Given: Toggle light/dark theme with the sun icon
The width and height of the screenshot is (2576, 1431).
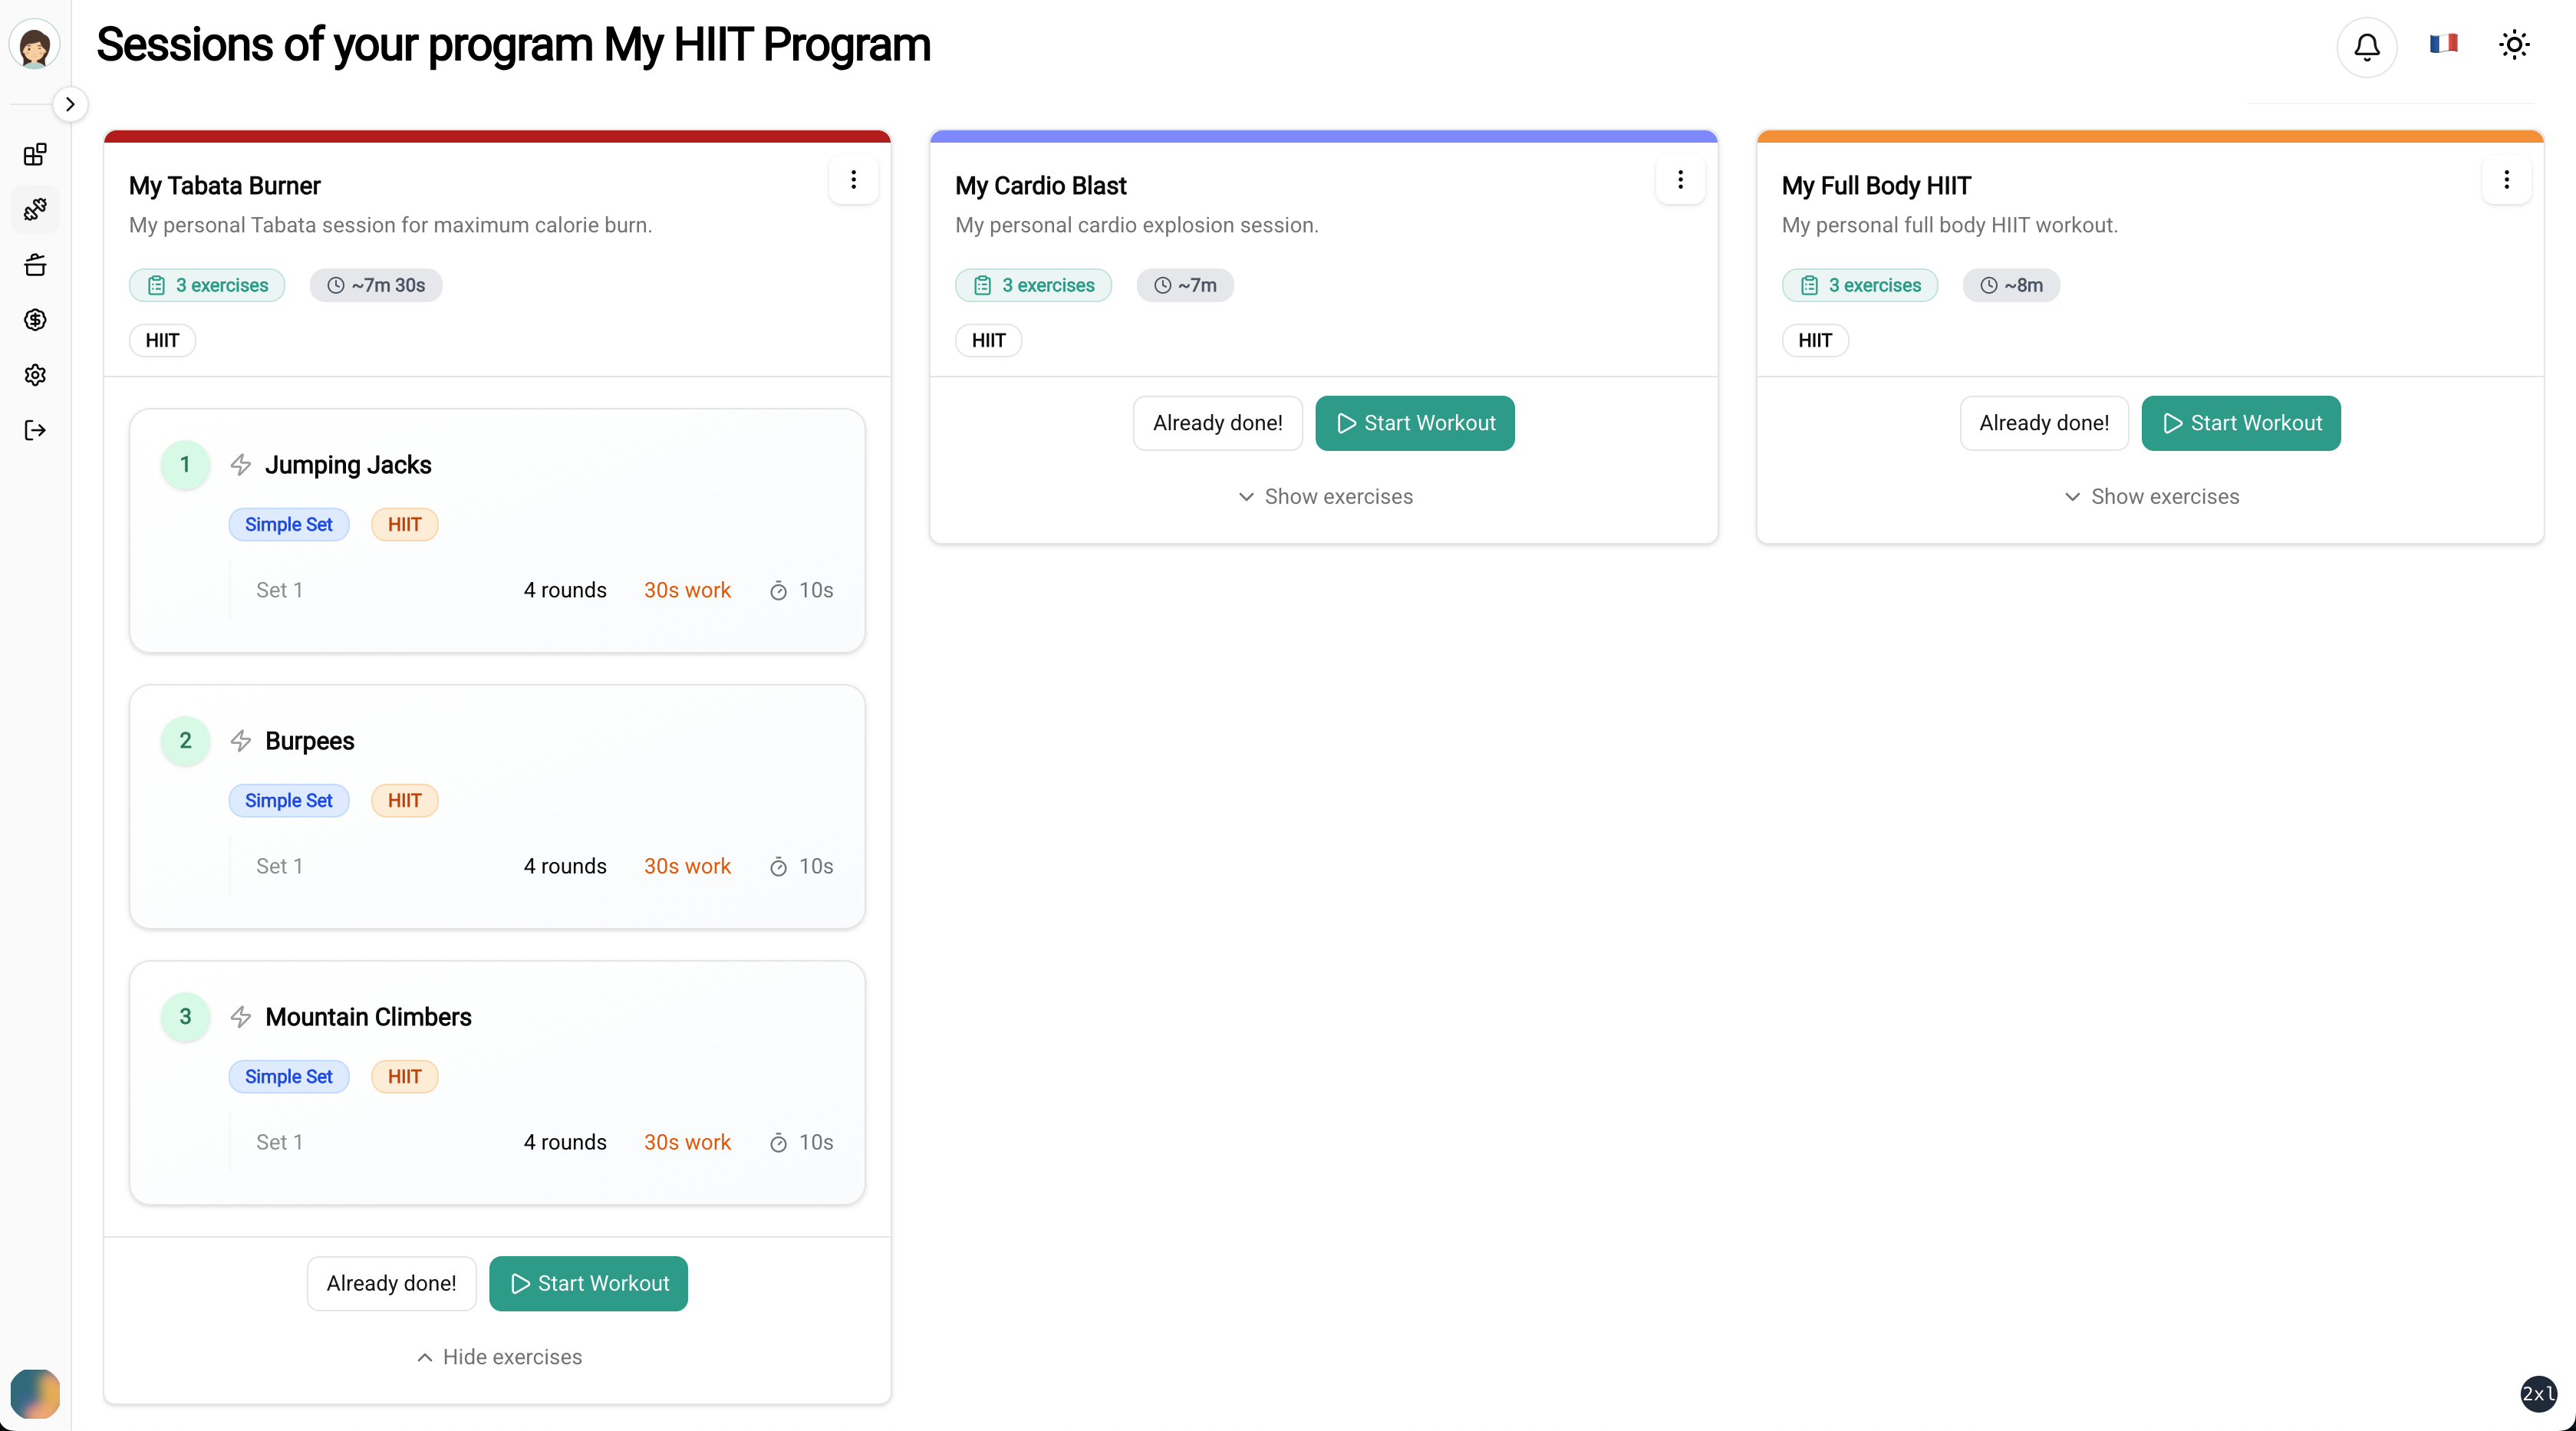Looking at the screenshot, I should (x=2515, y=44).
